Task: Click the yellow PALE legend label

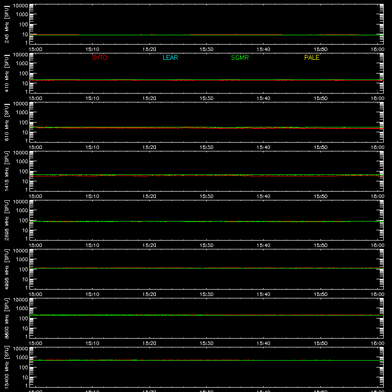Action: click(312, 57)
